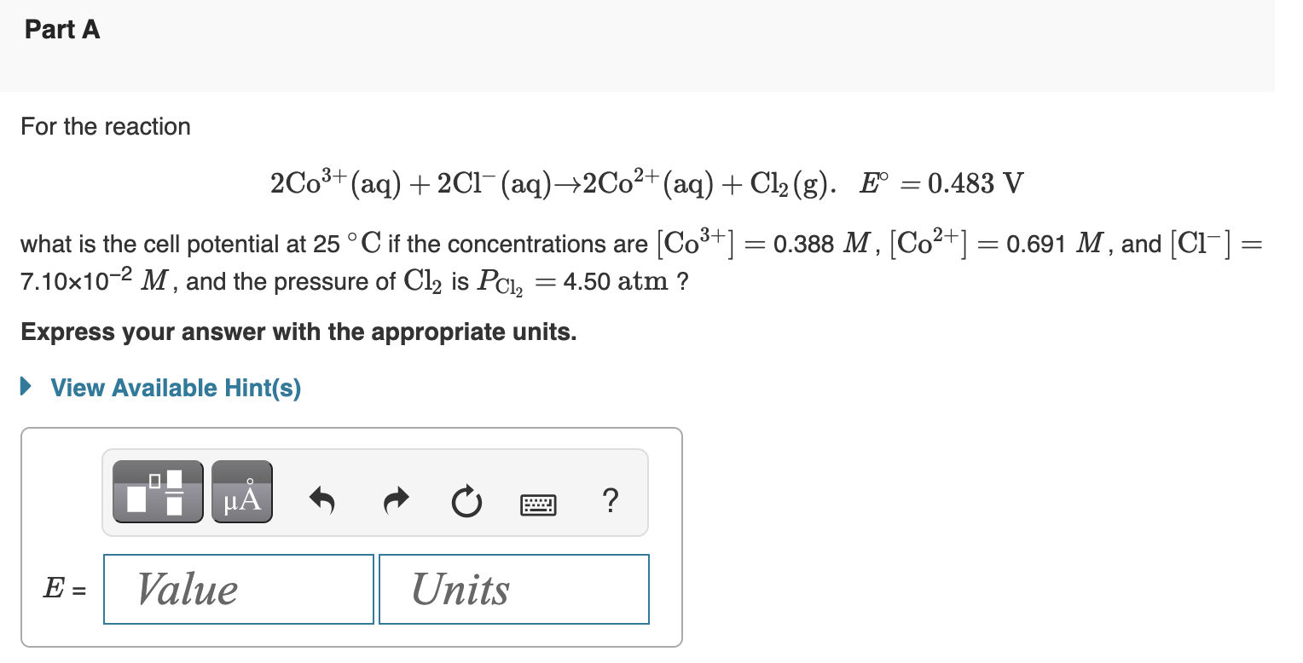This screenshot has height=663, width=1303.
Task: Click the question mark help icon
Action: (x=611, y=503)
